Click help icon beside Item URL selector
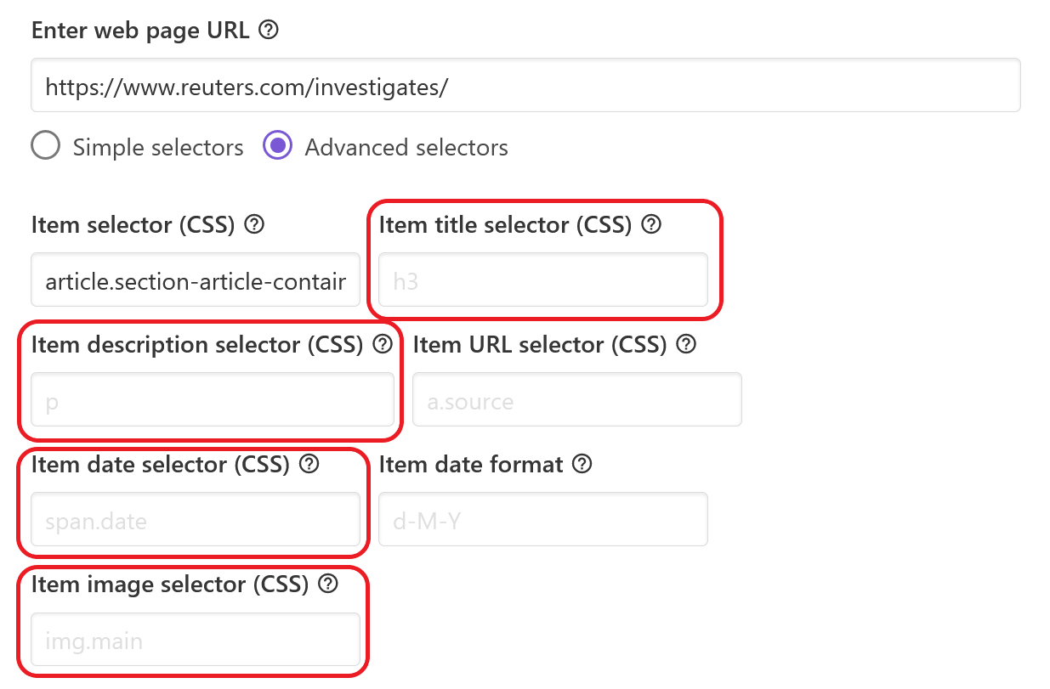1050x689 pixels. [686, 345]
